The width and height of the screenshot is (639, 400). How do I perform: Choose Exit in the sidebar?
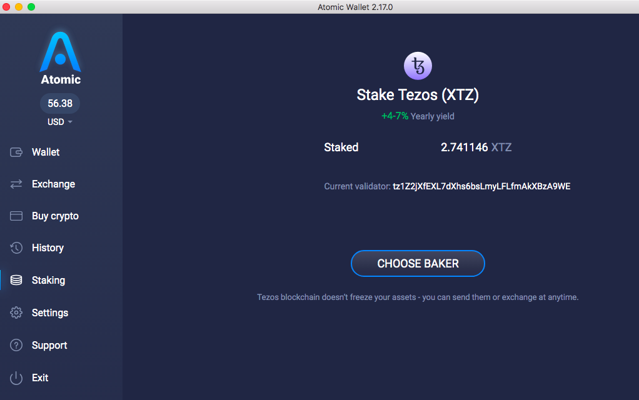40,377
